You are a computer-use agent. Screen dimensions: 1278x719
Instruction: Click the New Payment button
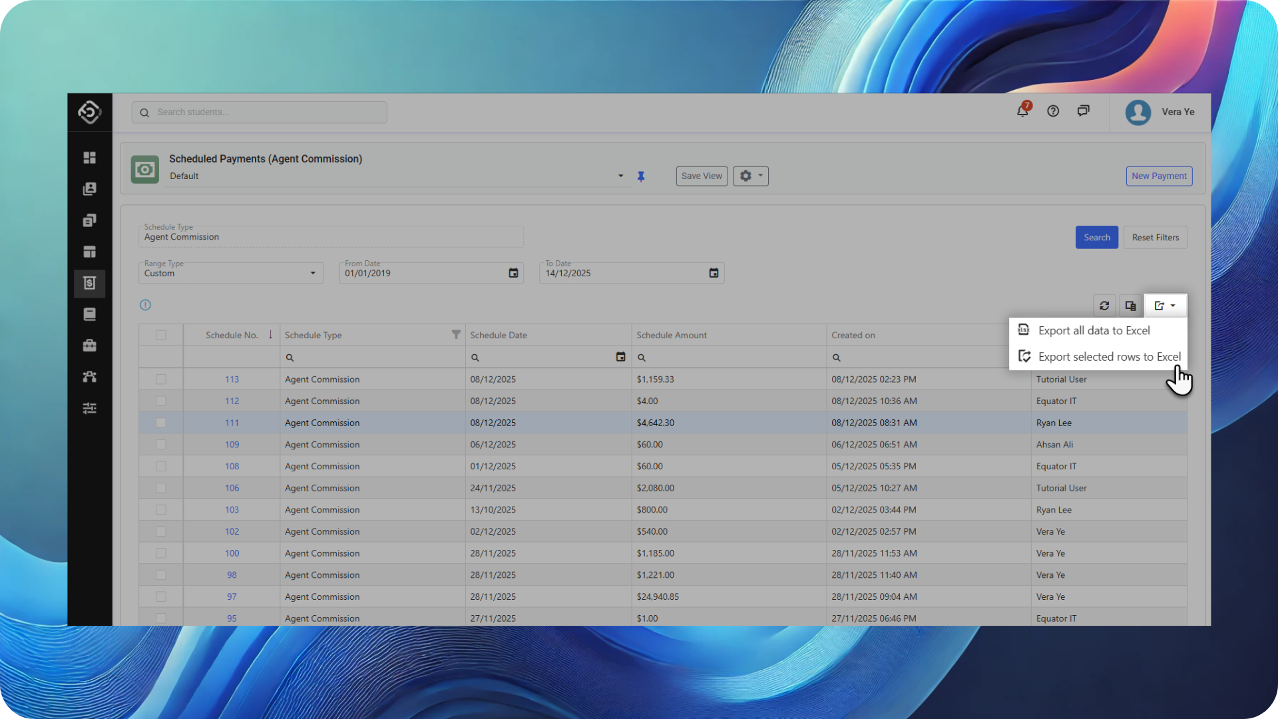1158,176
